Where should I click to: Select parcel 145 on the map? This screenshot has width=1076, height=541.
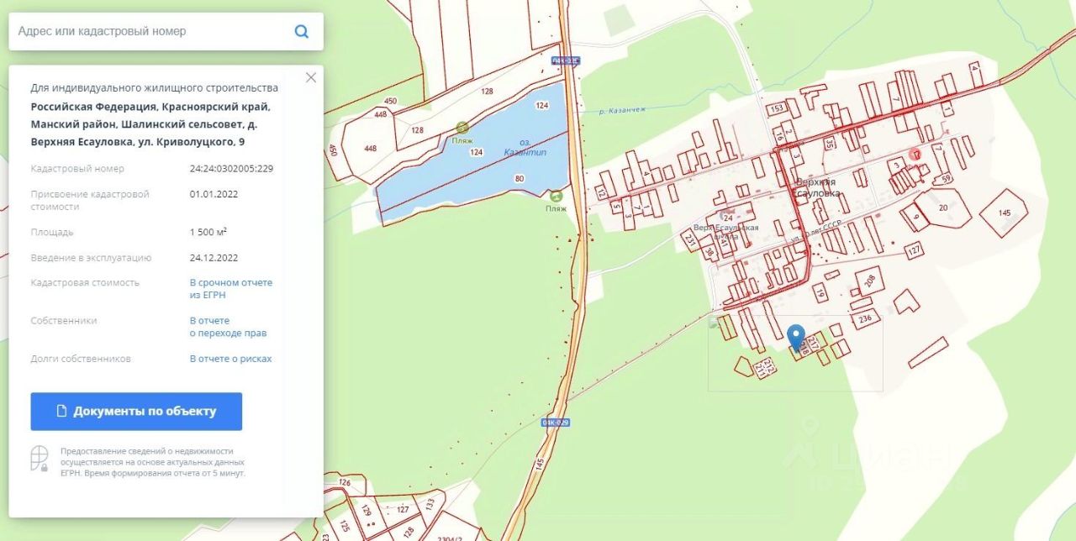1004,213
